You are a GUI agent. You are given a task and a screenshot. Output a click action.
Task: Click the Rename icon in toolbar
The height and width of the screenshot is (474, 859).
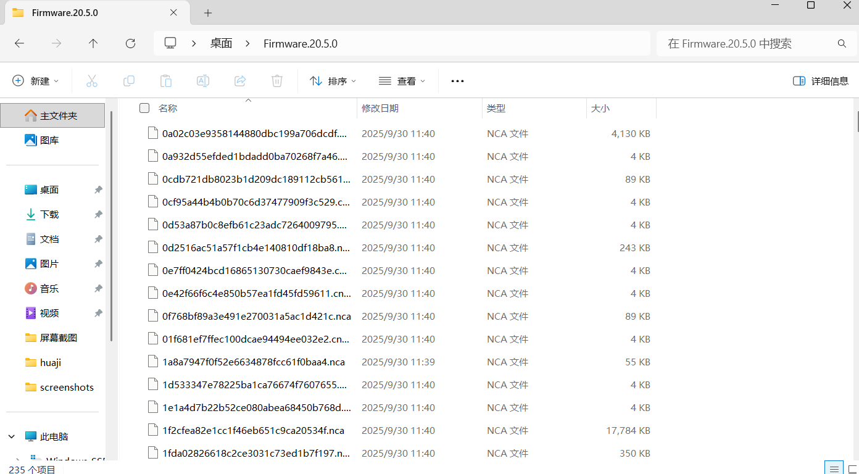(x=203, y=81)
